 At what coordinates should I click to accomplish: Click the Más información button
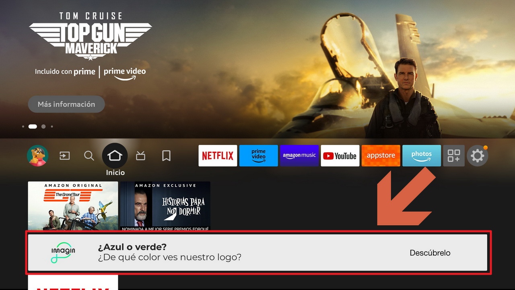coord(66,104)
